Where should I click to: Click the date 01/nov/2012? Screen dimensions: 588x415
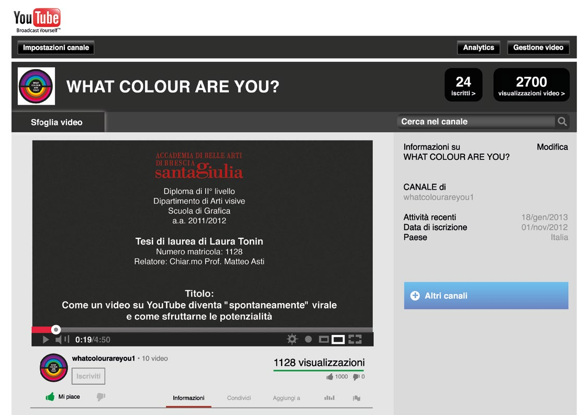[545, 227]
